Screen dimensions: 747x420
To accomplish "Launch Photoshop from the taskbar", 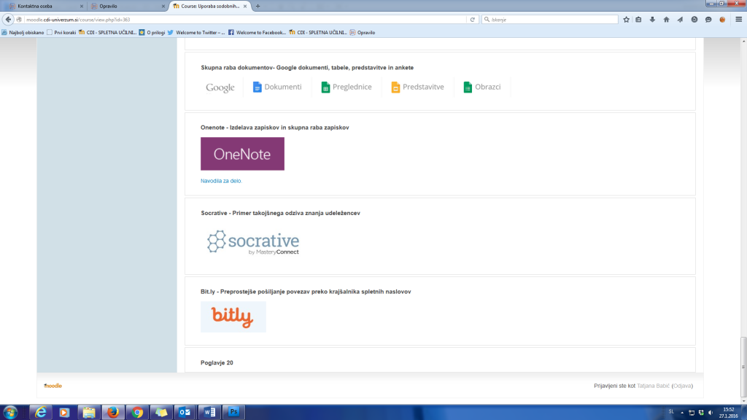I will pos(231,412).
